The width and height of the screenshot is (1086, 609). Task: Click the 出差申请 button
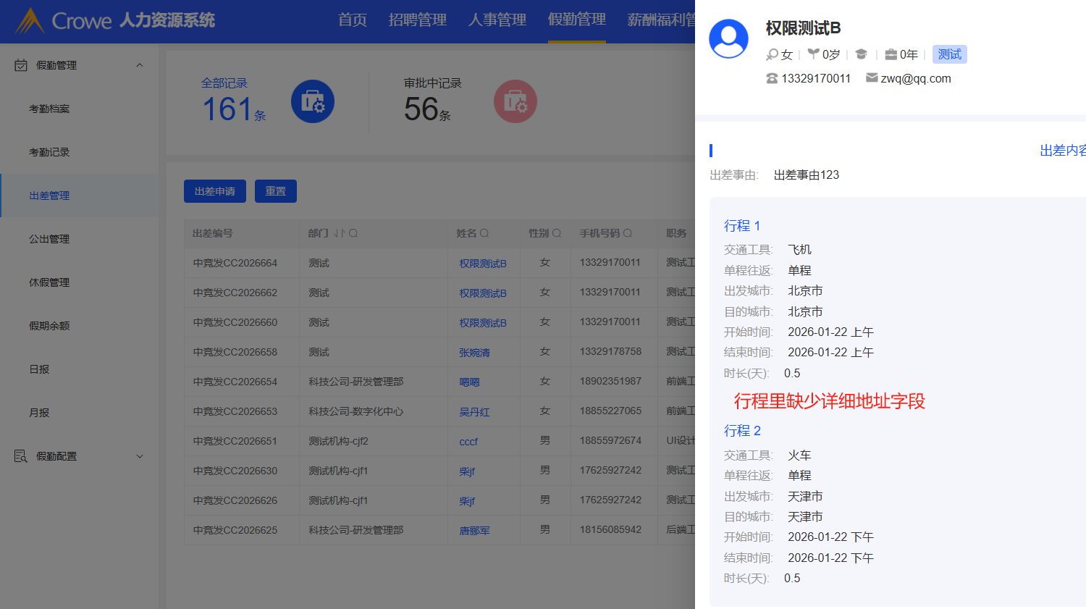coord(214,191)
